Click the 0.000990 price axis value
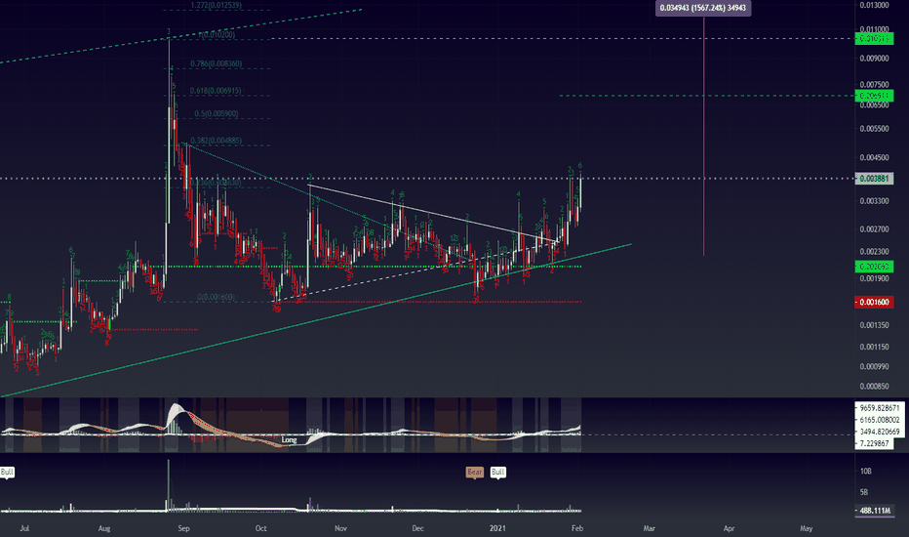This screenshot has width=909, height=537. [x=874, y=367]
